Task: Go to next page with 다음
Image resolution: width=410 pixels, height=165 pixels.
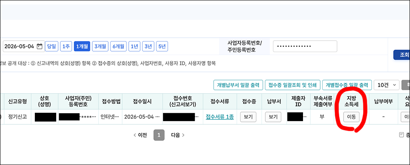Action: (x=178, y=135)
